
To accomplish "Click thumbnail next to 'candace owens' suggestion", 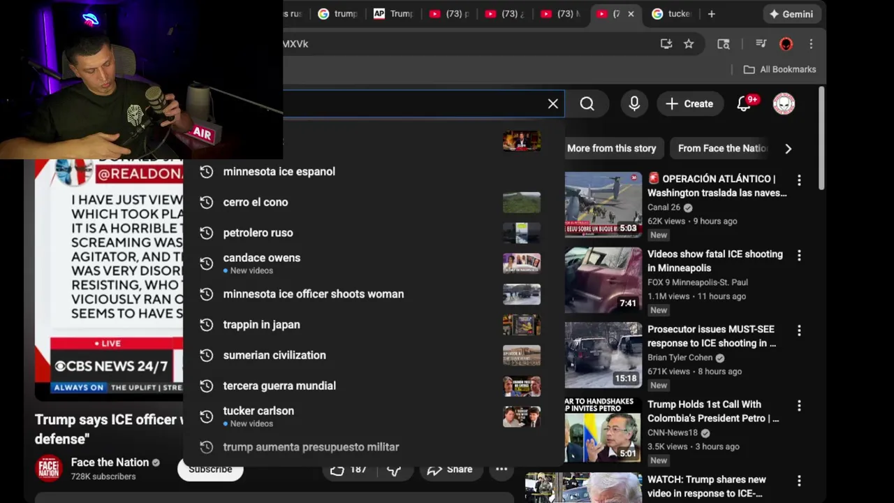I will (522, 263).
